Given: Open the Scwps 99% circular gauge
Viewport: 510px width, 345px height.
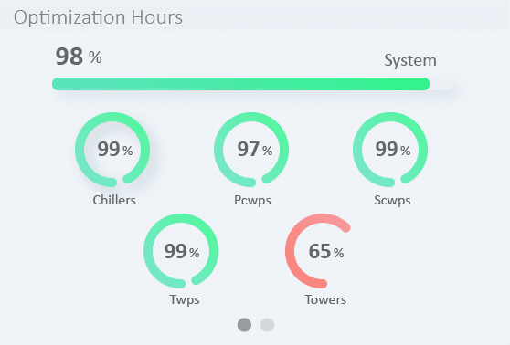Looking at the screenshot, I should pyautogui.click(x=390, y=150).
